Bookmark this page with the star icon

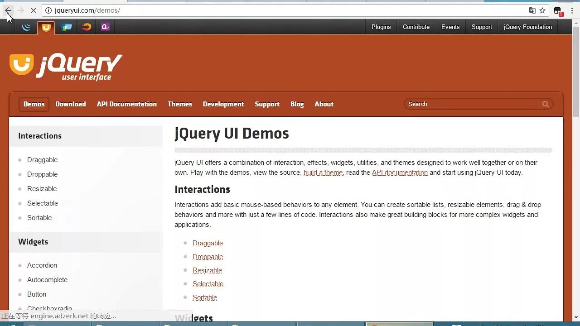coord(542,10)
